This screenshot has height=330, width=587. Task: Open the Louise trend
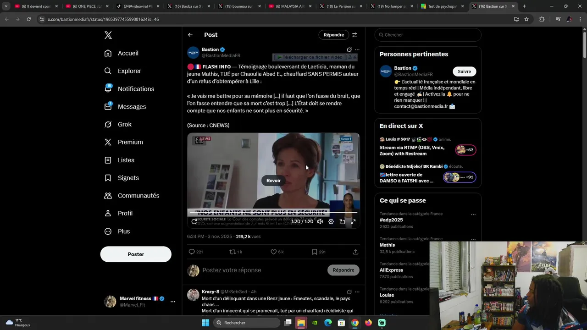click(x=387, y=295)
